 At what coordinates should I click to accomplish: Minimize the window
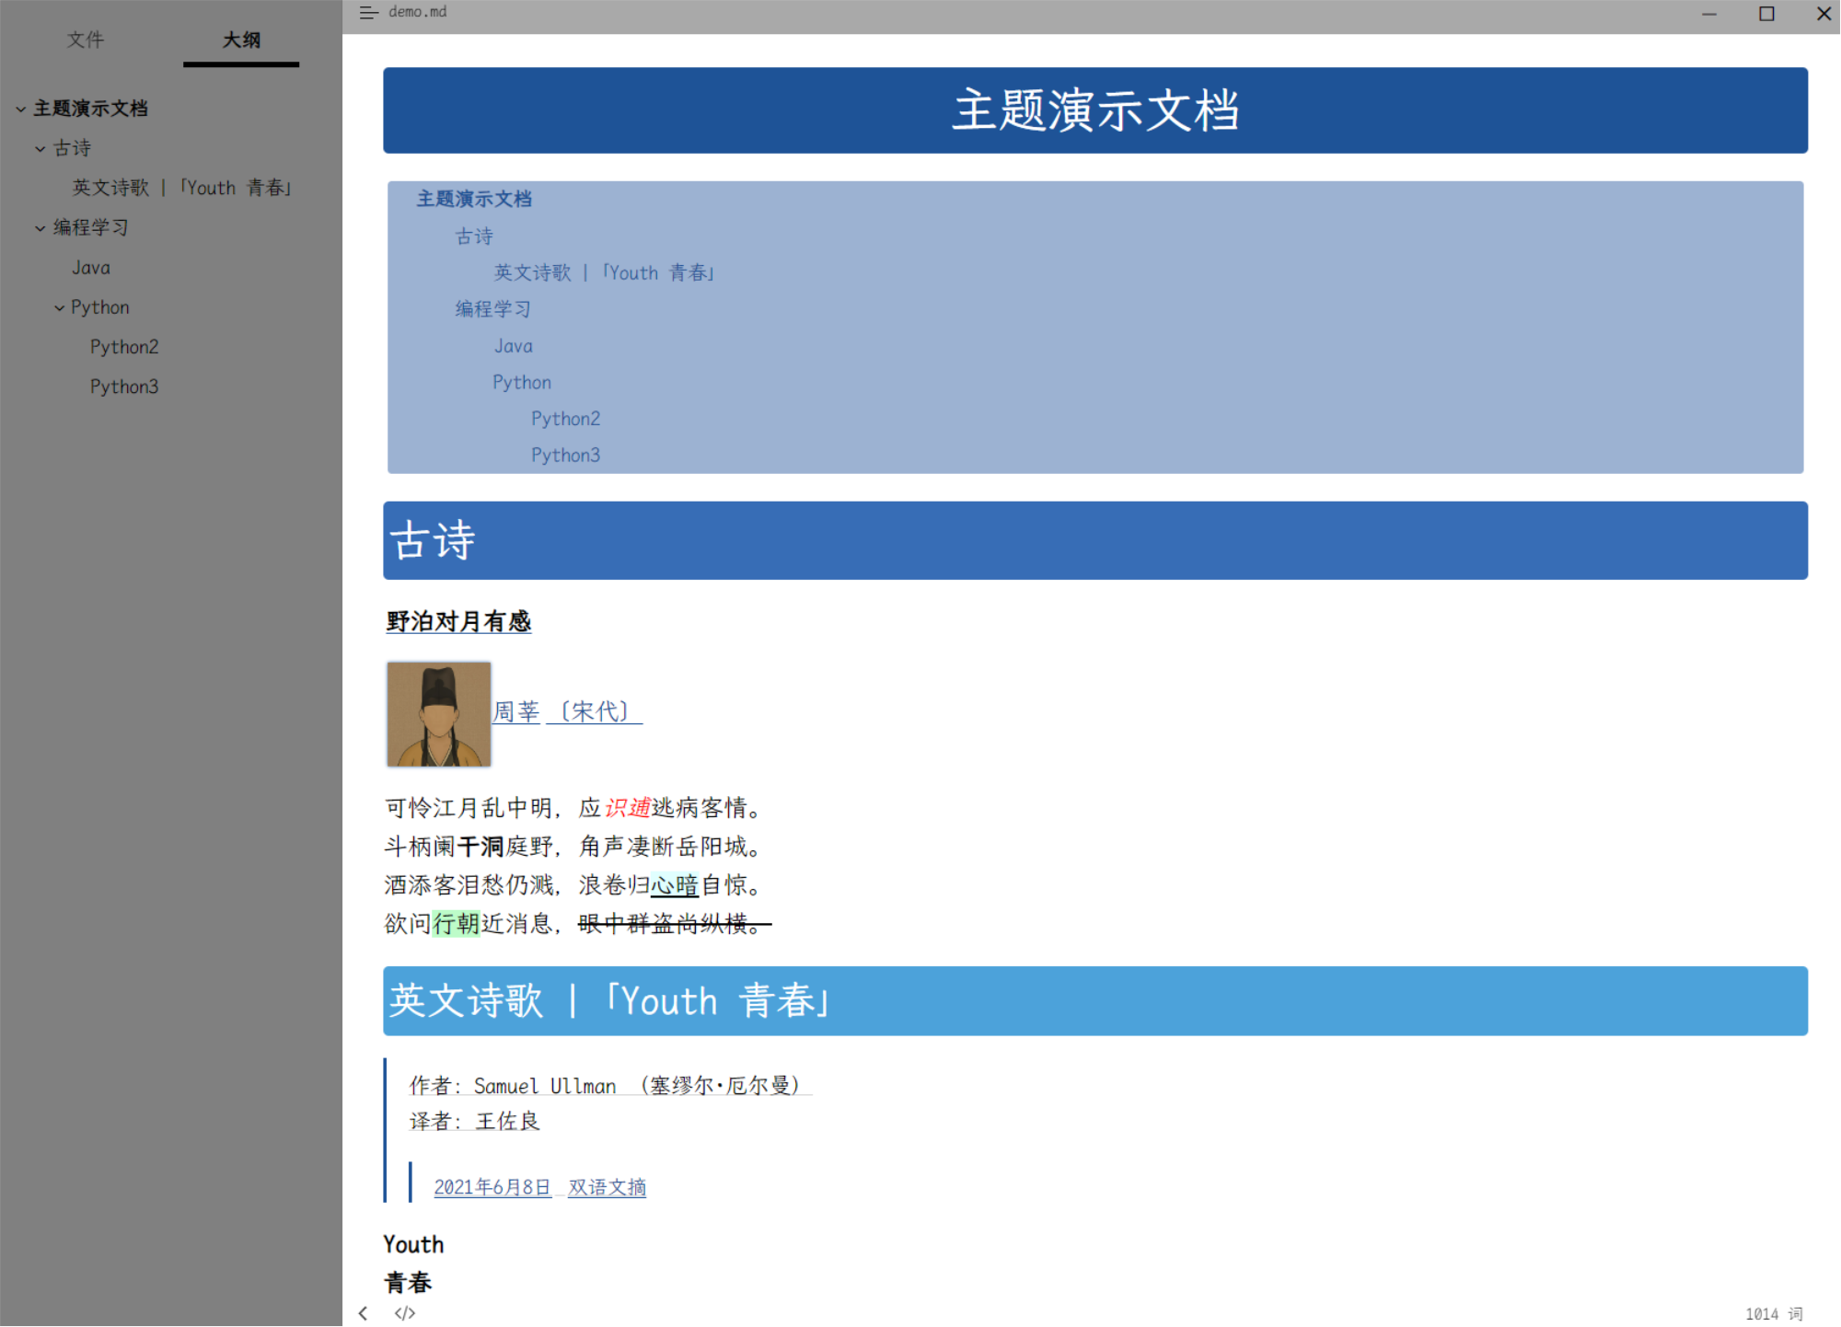pos(1709,14)
